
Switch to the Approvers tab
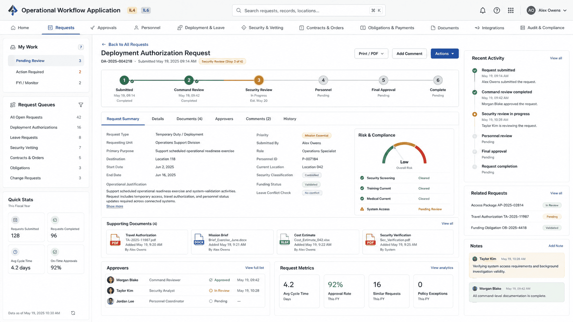pyautogui.click(x=224, y=119)
